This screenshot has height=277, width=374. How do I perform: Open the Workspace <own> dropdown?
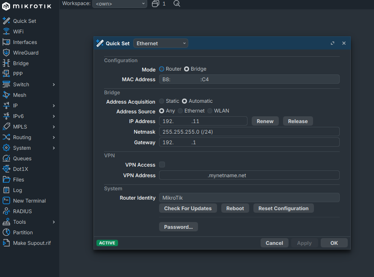pyautogui.click(x=120, y=4)
